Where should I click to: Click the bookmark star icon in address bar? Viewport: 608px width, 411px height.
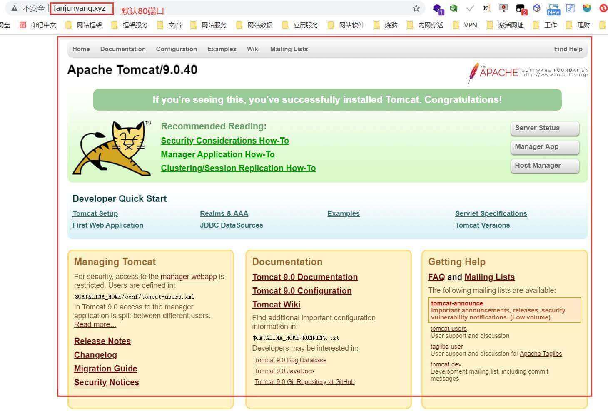[416, 8]
